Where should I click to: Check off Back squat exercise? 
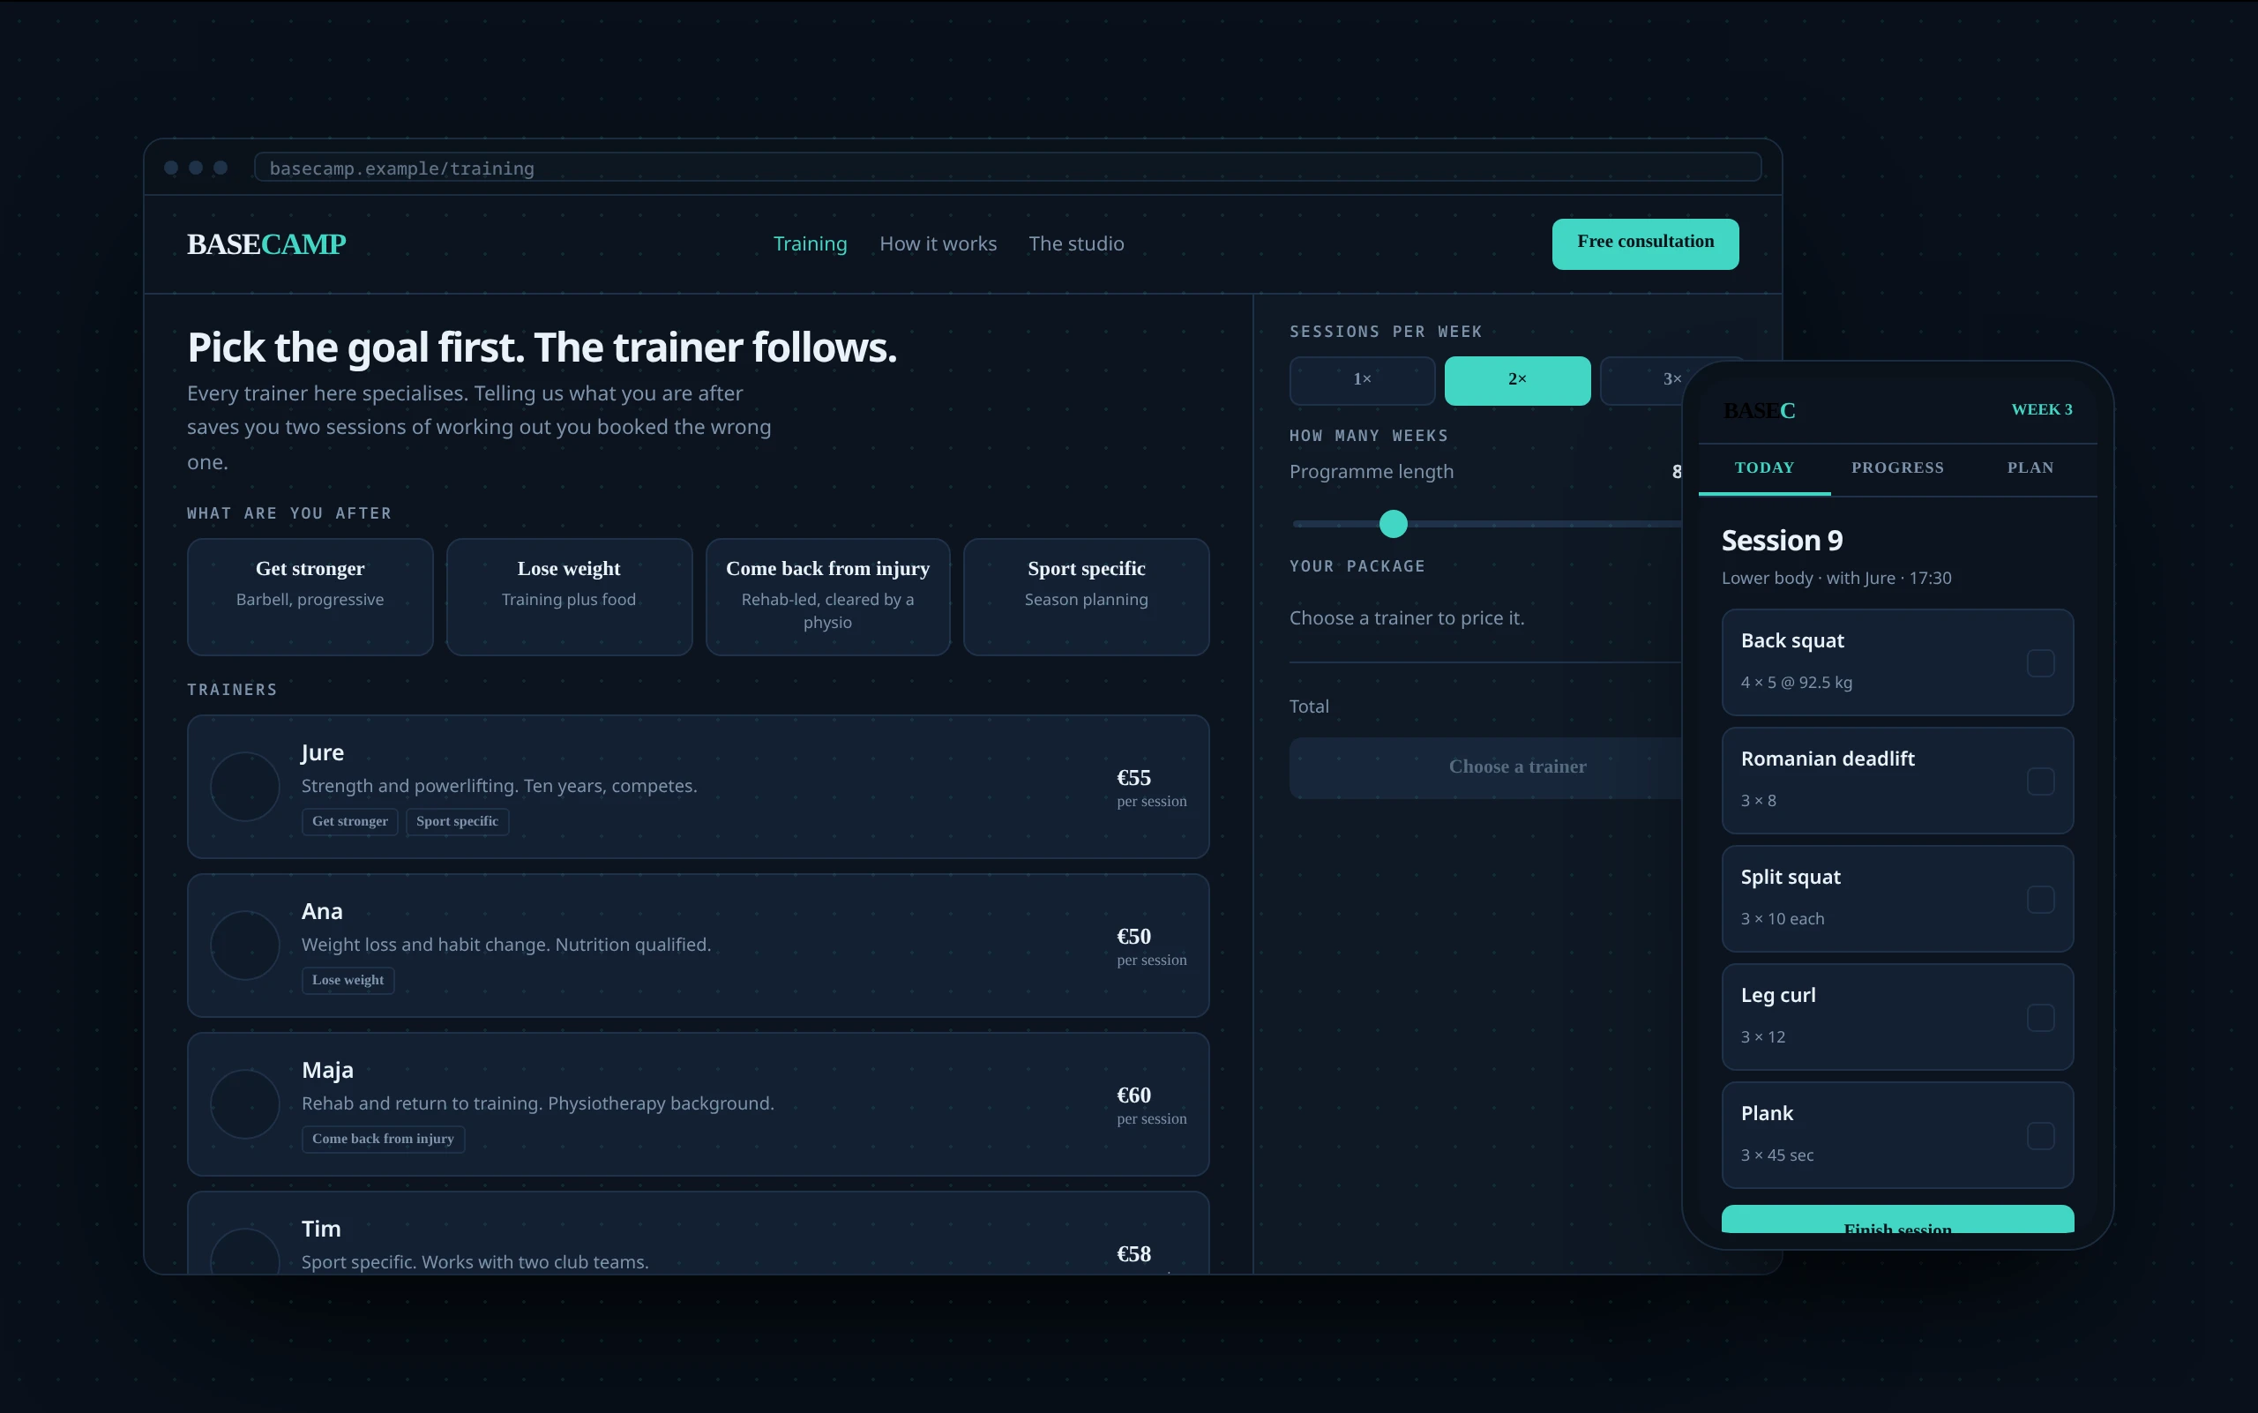point(2040,663)
